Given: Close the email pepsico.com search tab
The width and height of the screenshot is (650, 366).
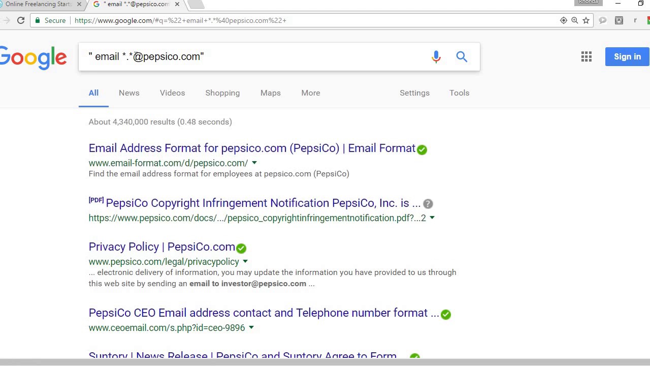Looking at the screenshot, I should [177, 4].
